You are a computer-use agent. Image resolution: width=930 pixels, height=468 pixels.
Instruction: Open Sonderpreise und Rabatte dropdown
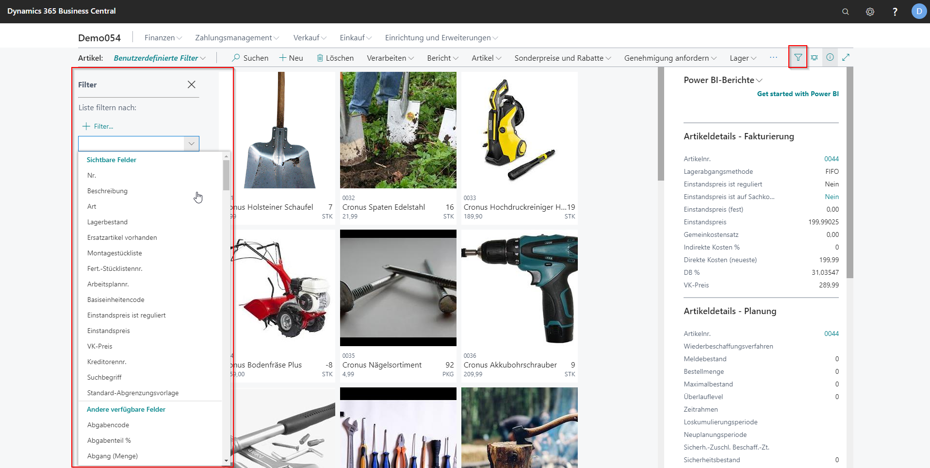pyautogui.click(x=563, y=58)
